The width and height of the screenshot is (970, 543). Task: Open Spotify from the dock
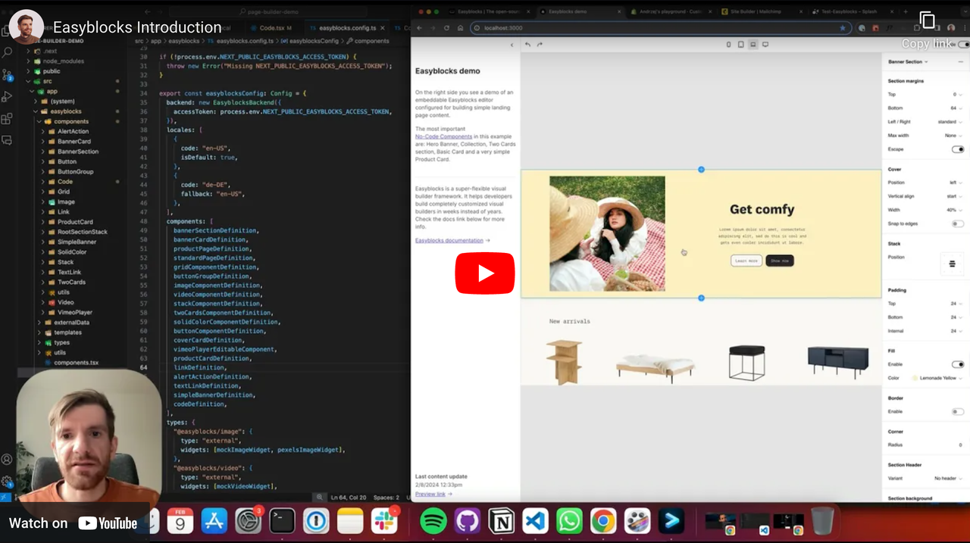433,521
